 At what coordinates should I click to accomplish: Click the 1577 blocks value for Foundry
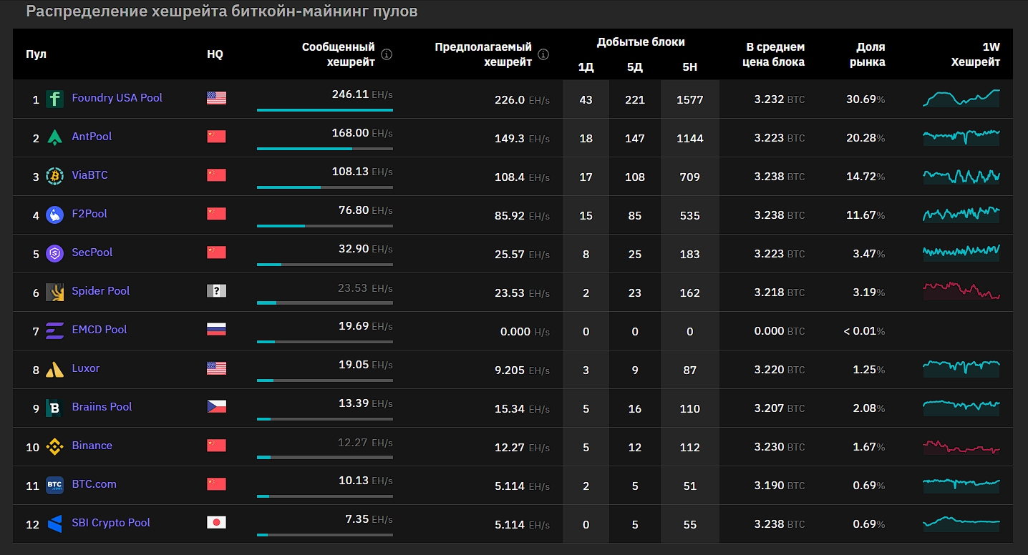coord(689,99)
